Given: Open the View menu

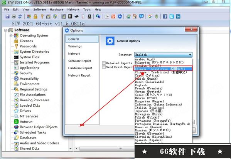Looking at the screenshot, I should pyautogui.click(x=26, y=9).
